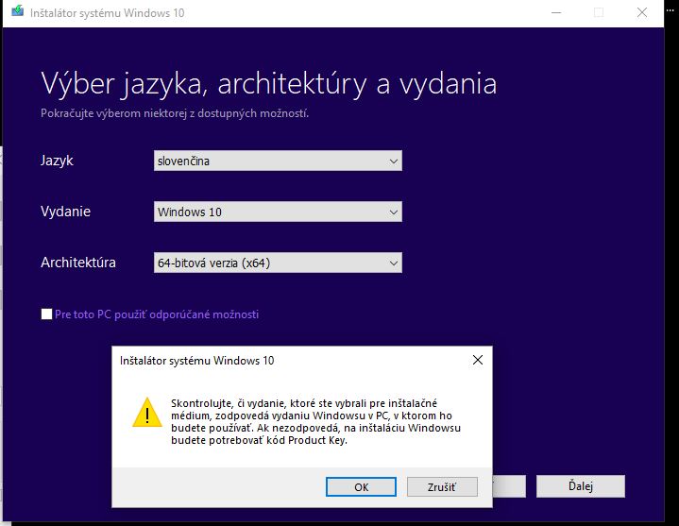This screenshot has width=679, height=526.
Task: Click the 'Vydanie' label
Action: point(65,212)
